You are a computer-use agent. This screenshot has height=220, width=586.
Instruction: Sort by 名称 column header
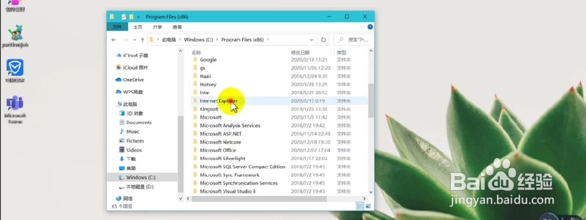196,52
